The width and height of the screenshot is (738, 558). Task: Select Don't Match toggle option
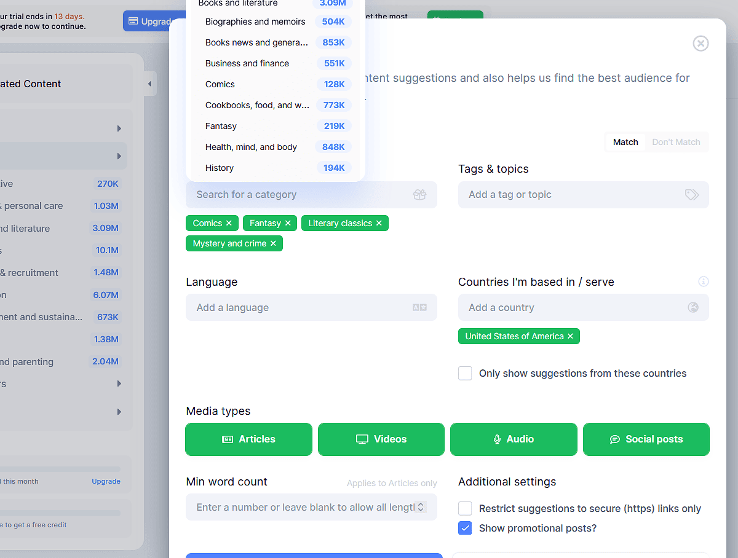point(676,142)
